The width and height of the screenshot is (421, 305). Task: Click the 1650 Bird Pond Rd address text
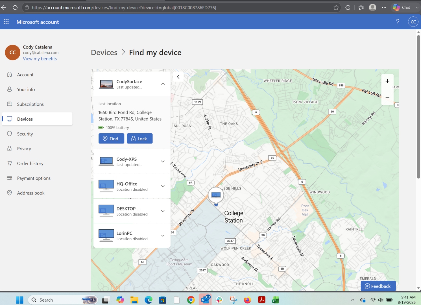[x=130, y=116]
